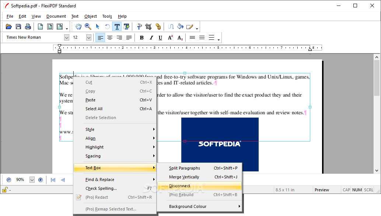This screenshot has width=381, height=216.
Task: Go to the first page with the navigation icon
Action: coord(53,180)
